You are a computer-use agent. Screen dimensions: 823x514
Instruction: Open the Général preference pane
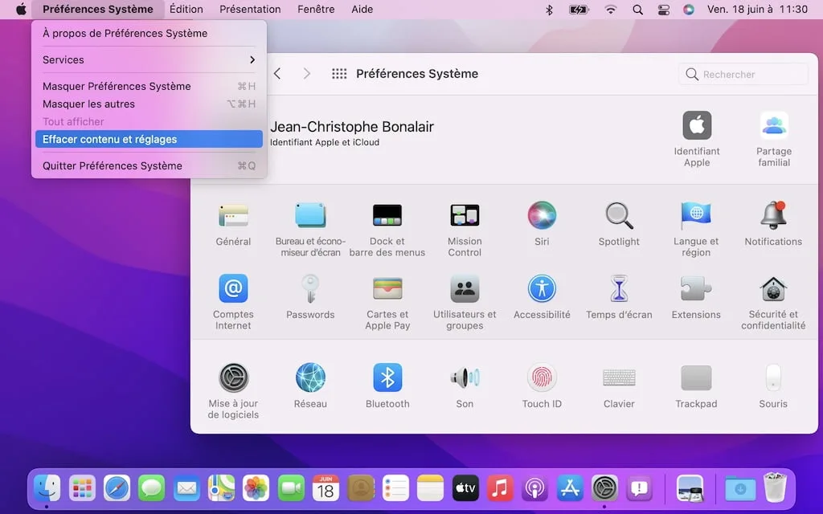233,225
